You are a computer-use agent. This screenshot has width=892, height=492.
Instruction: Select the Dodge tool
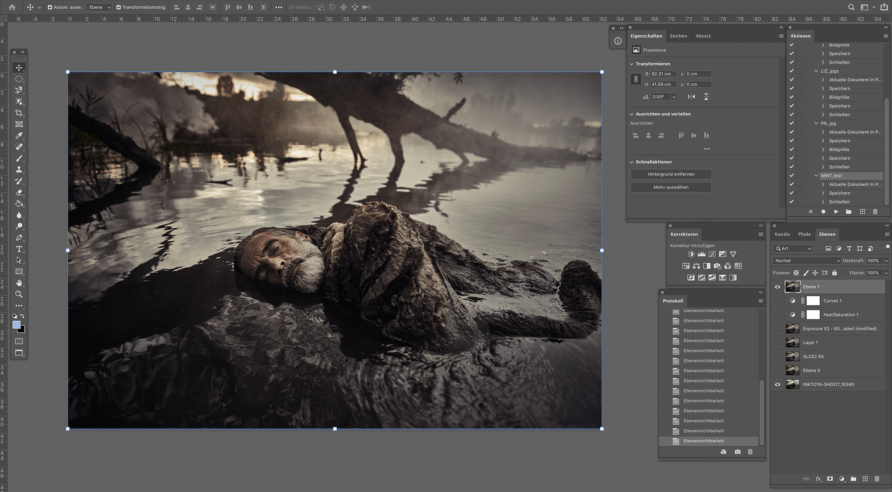pyautogui.click(x=19, y=226)
